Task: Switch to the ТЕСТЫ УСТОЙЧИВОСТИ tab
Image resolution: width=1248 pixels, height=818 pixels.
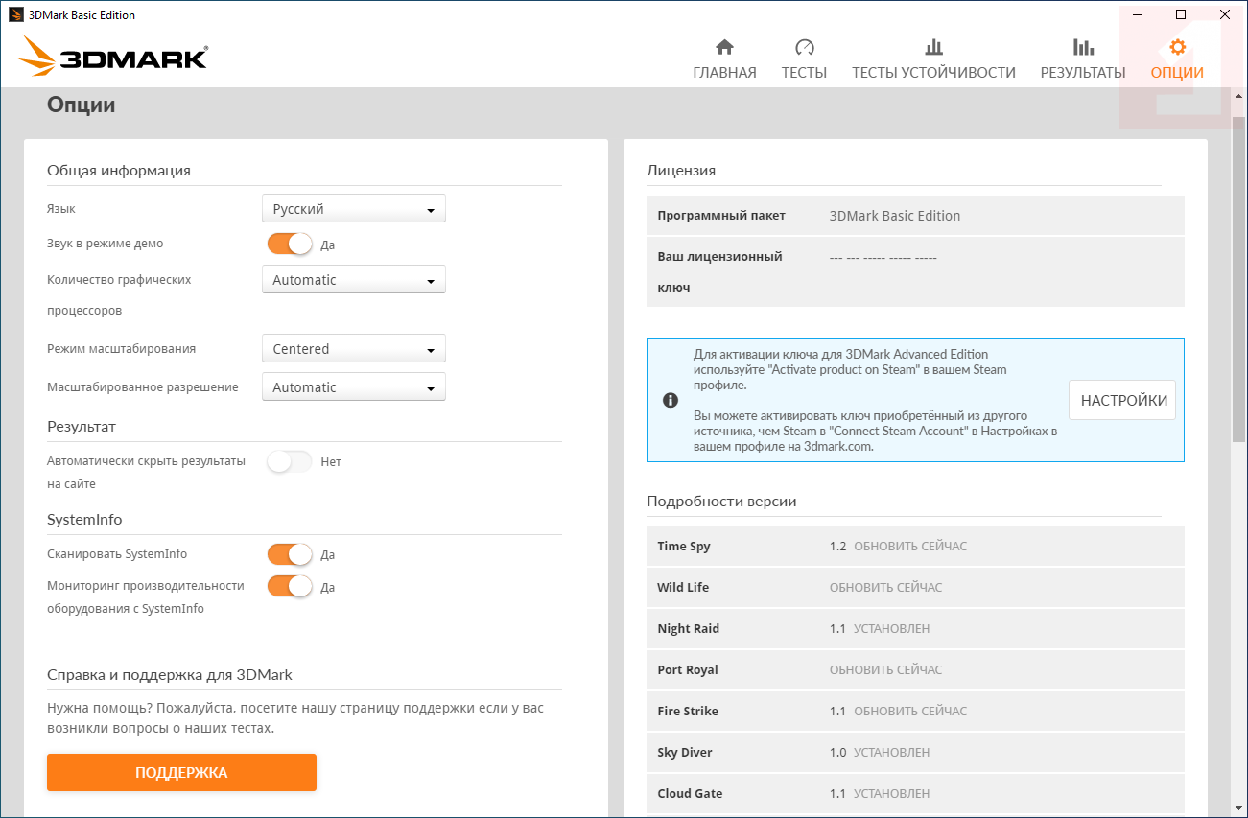Action: (x=933, y=73)
